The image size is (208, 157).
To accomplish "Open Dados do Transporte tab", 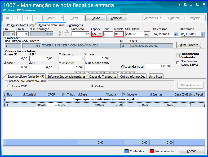I will (103, 77).
